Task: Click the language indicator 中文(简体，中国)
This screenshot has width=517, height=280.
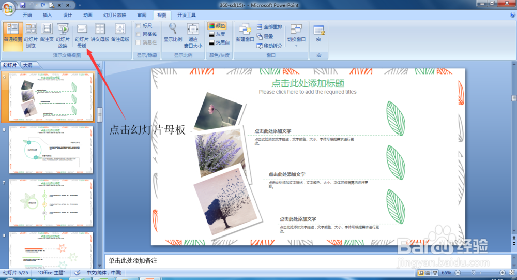Action: coord(104,273)
